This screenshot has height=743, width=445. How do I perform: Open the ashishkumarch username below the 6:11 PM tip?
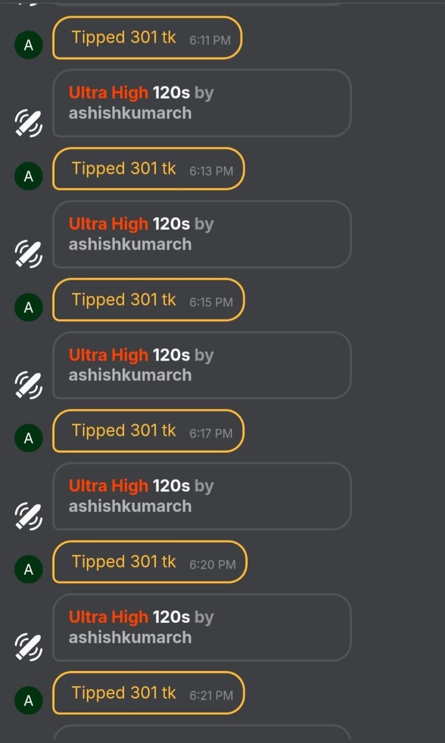coord(130,113)
